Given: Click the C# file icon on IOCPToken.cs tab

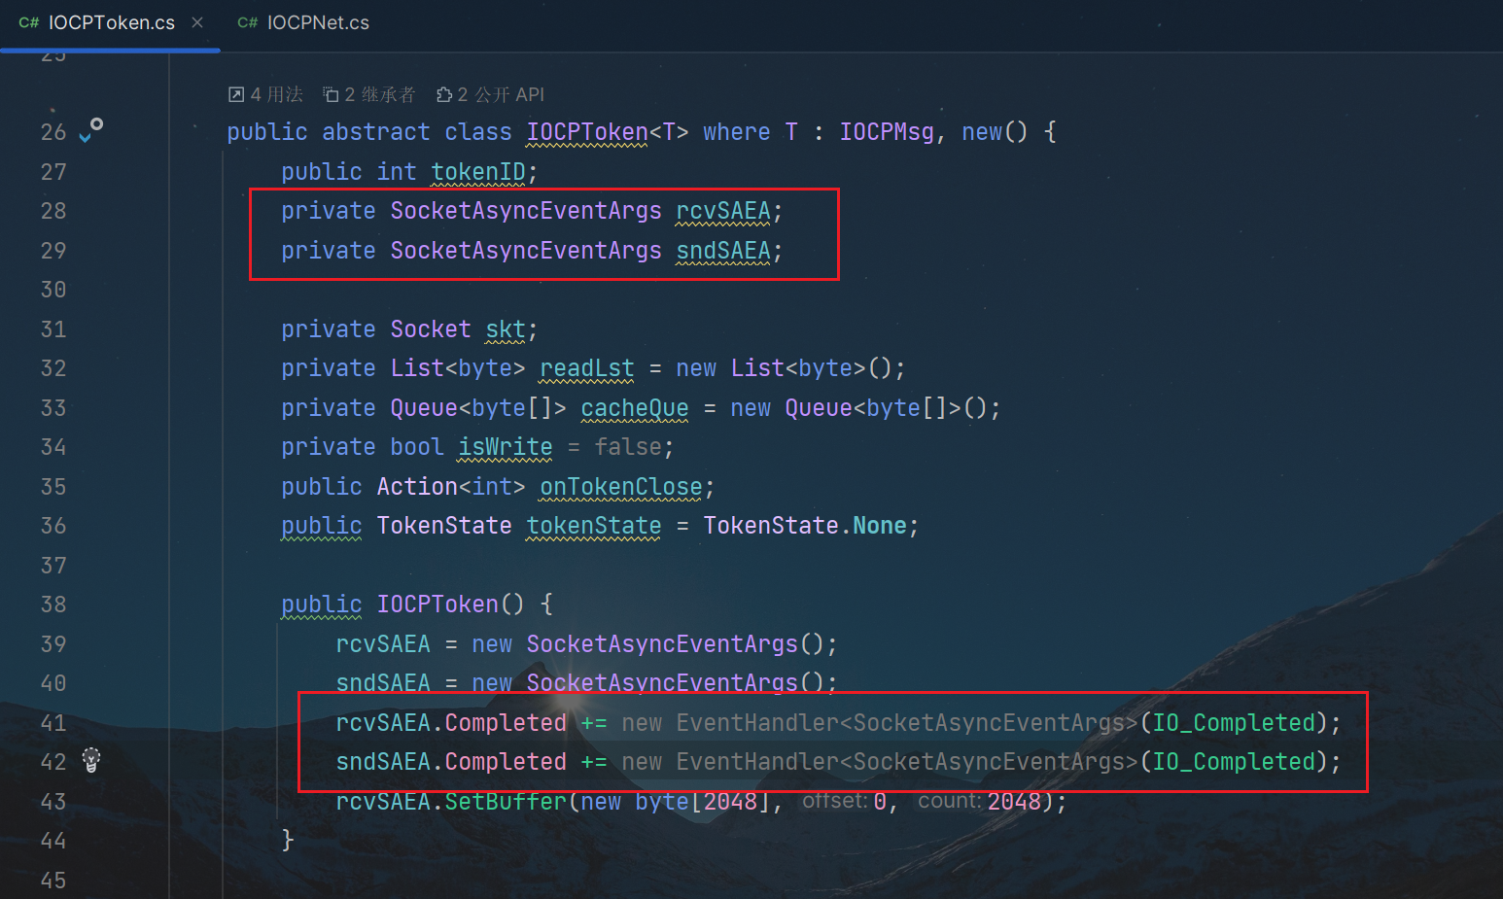Looking at the screenshot, I should coord(29,22).
